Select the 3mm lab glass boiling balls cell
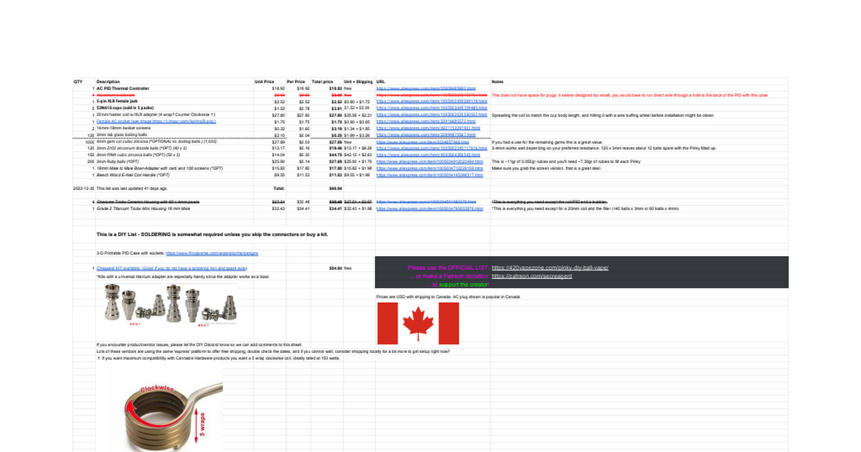The height and width of the screenshot is (452, 861). 121,134
